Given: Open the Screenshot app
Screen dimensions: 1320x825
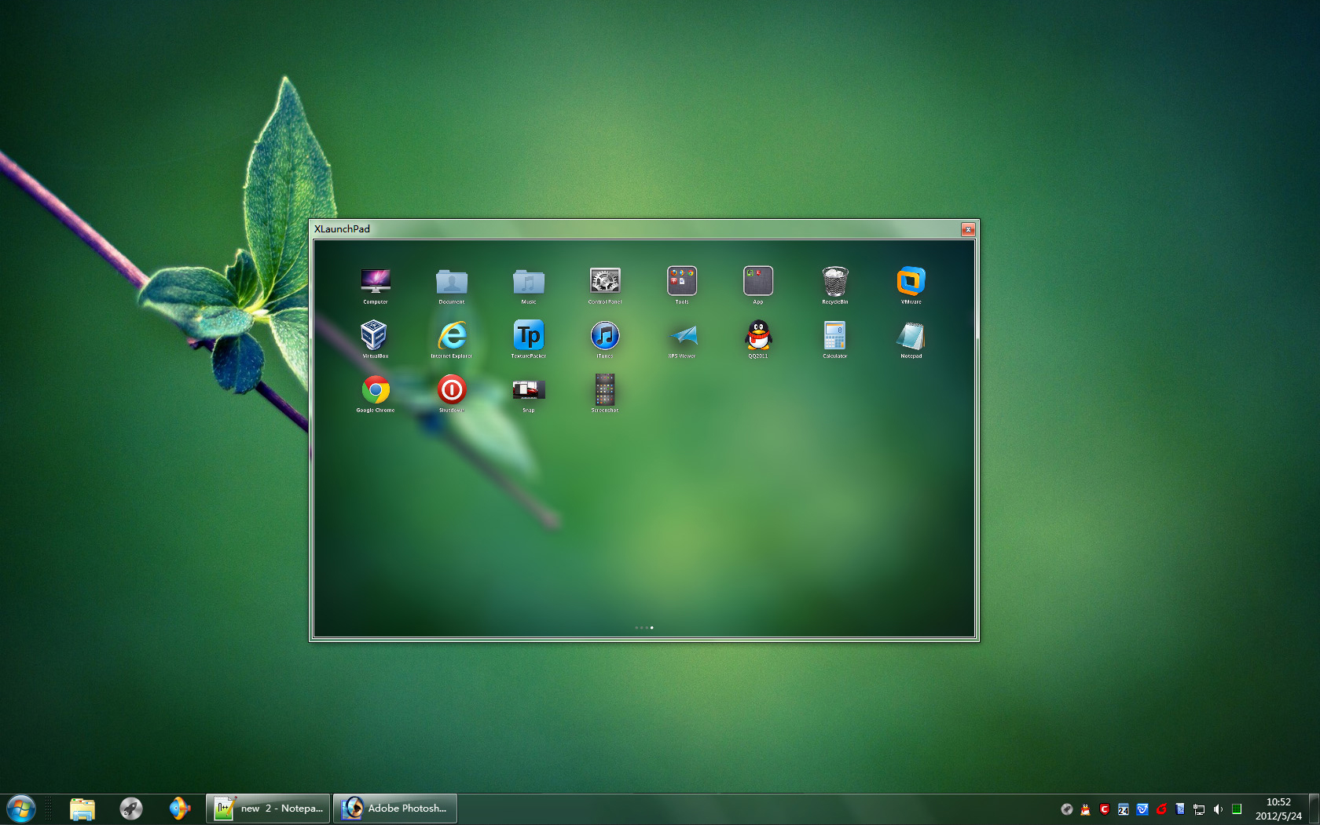Looking at the screenshot, I should 604,390.
